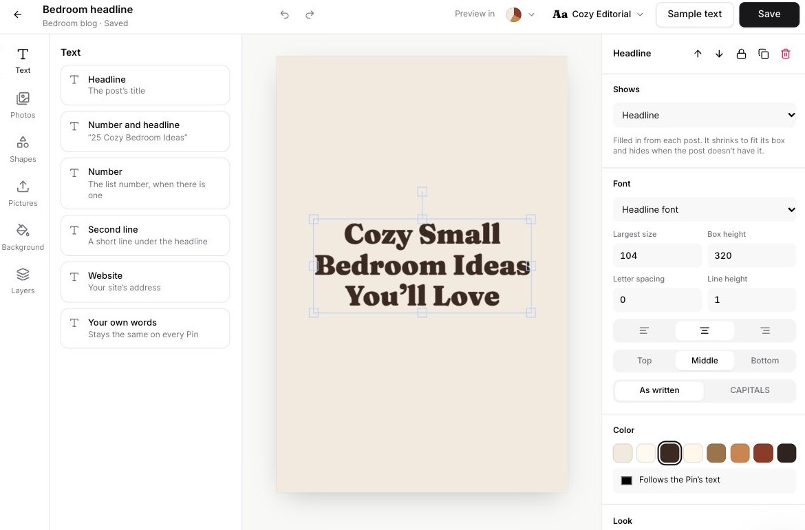Click the Bedroom blog · Saved status text
This screenshot has height=530, width=805.
pos(85,23)
